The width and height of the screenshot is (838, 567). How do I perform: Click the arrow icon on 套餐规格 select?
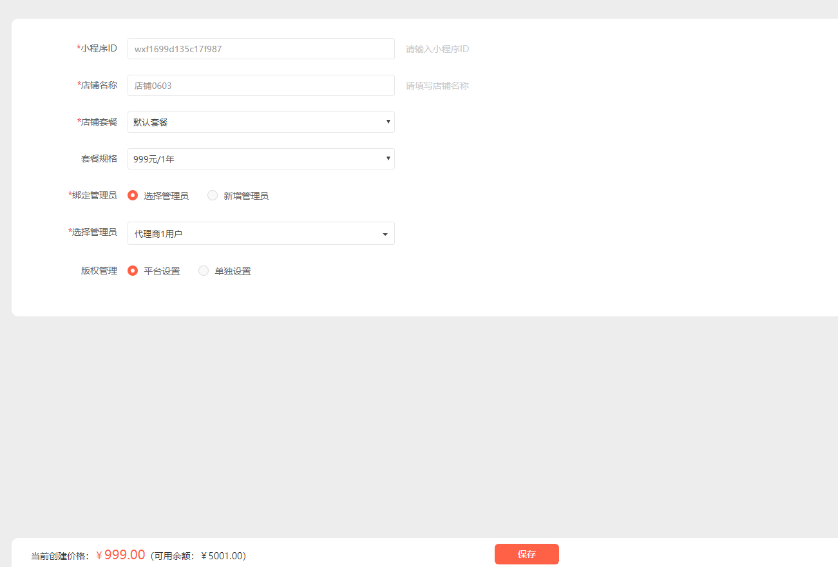pyautogui.click(x=388, y=158)
